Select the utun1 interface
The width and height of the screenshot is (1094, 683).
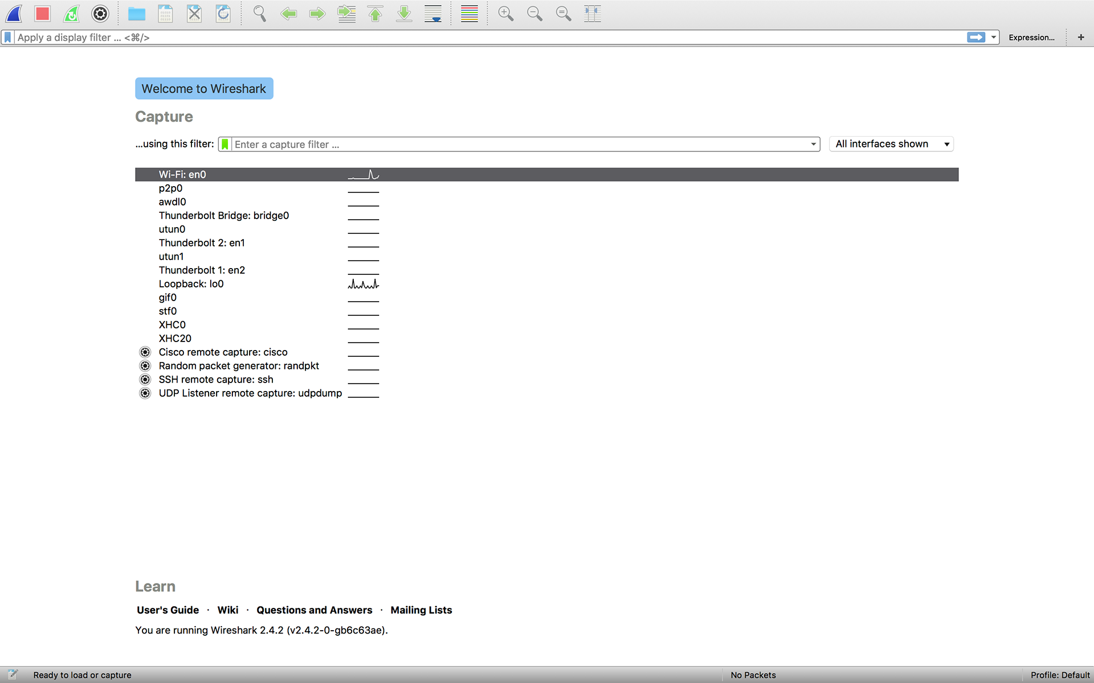click(547, 256)
